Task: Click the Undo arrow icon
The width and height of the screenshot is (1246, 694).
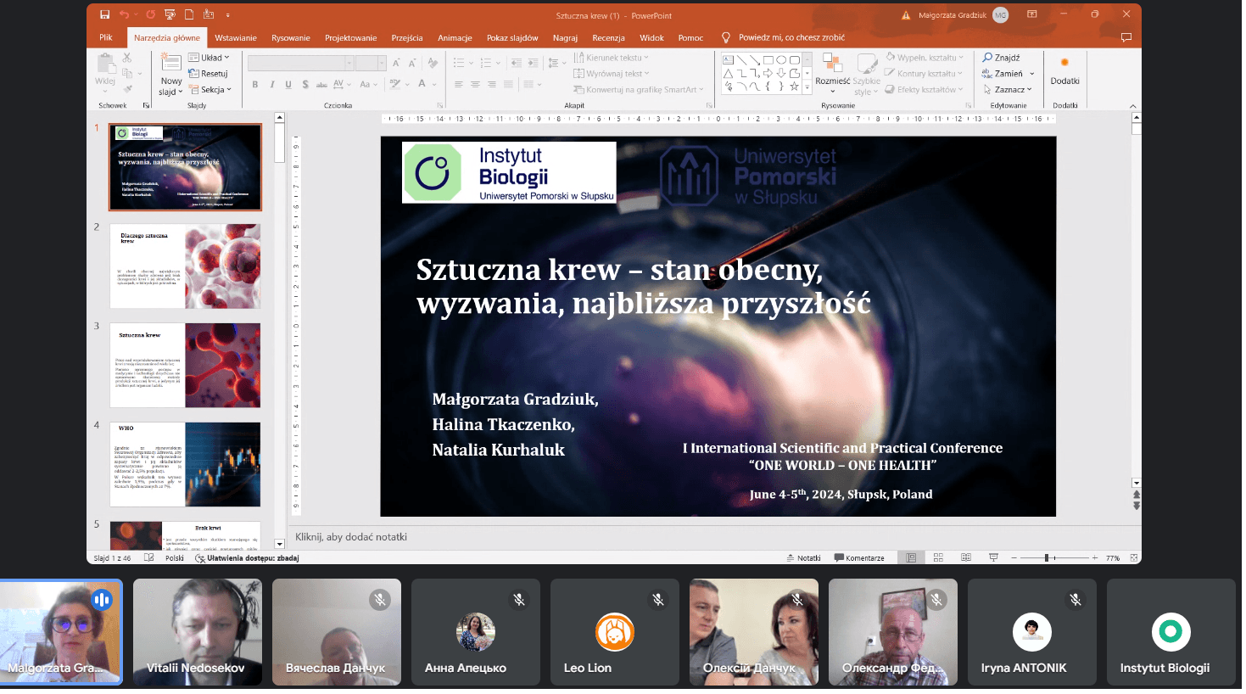Action: click(124, 14)
